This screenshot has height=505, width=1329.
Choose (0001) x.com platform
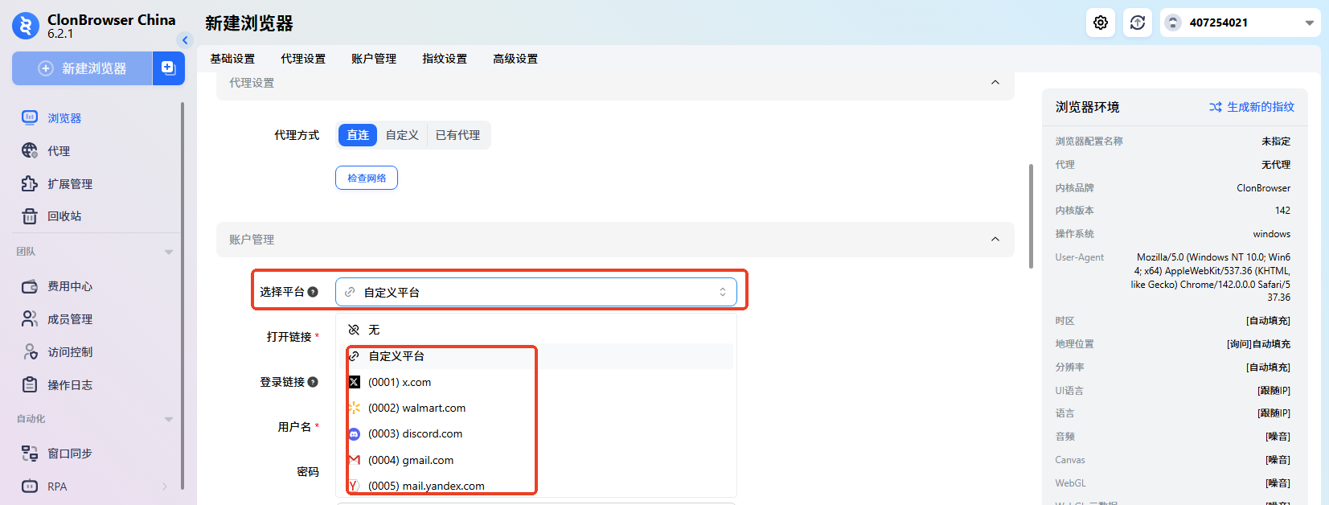click(536, 382)
